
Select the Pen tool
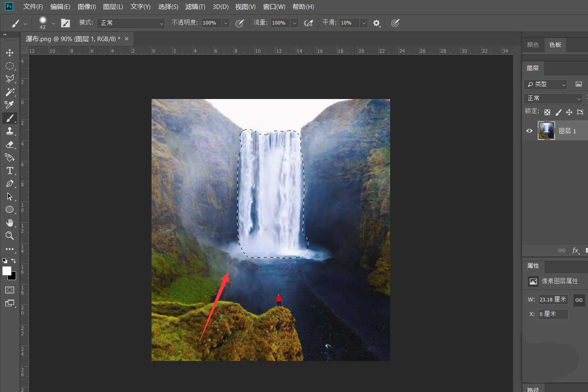coord(10,184)
